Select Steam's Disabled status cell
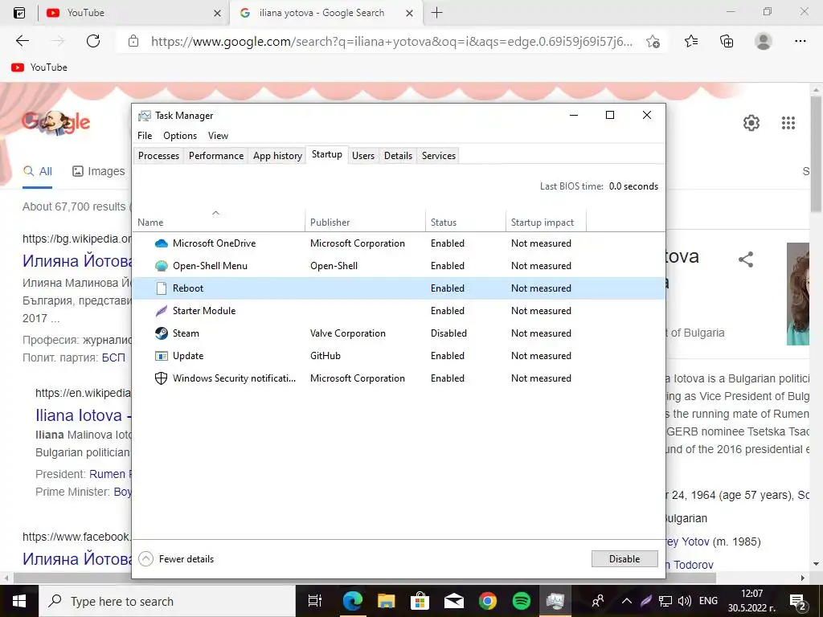823x617 pixels. coord(448,333)
